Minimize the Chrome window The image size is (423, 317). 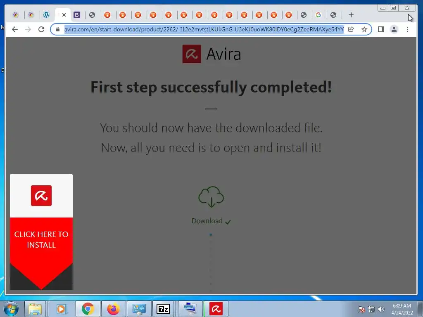(x=383, y=8)
